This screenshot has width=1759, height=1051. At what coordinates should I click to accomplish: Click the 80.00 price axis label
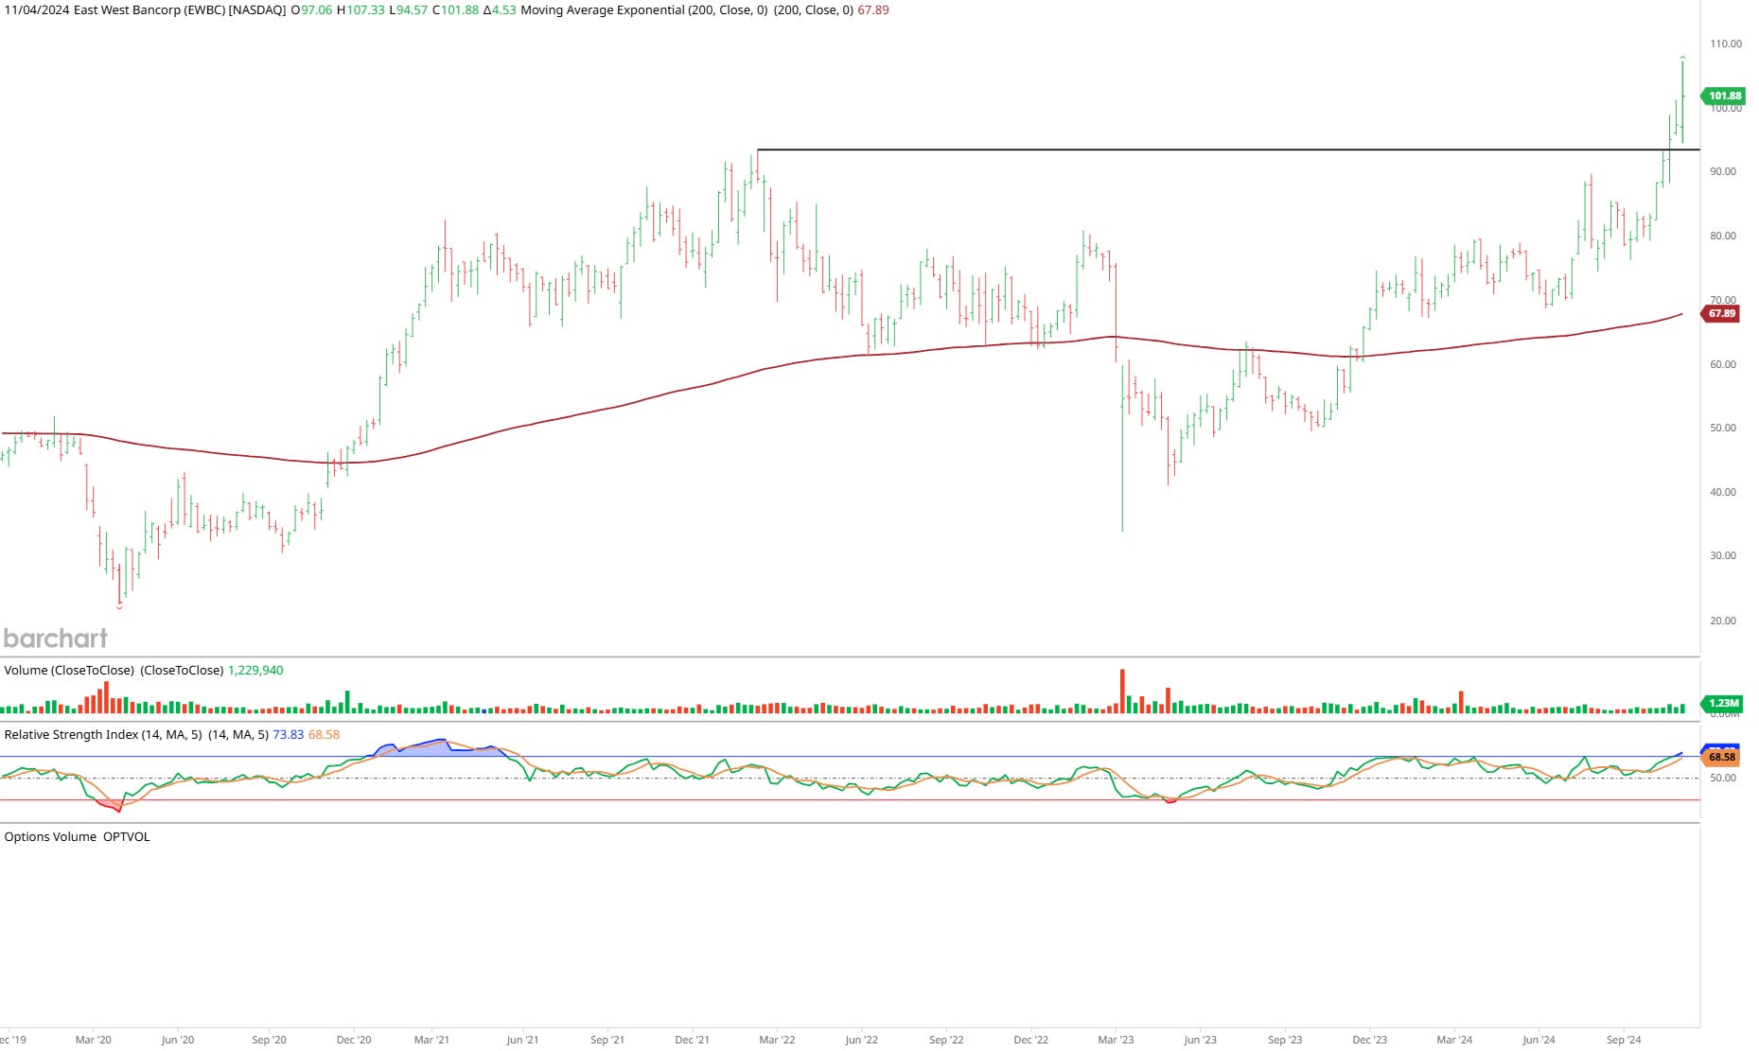pos(1723,236)
